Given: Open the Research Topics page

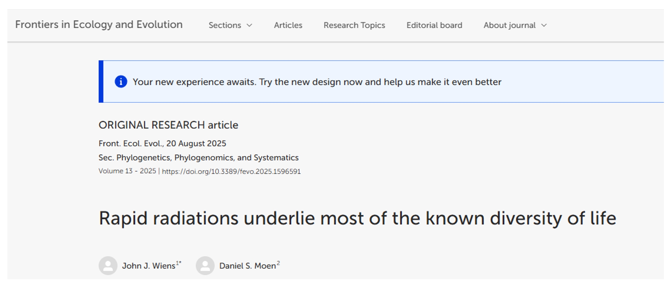Looking at the screenshot, I should pyautogui.click(x=354, y=25).
